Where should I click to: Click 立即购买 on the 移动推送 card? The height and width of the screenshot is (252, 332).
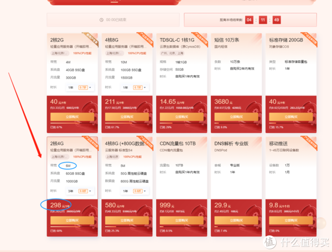(x=291, y=221)
